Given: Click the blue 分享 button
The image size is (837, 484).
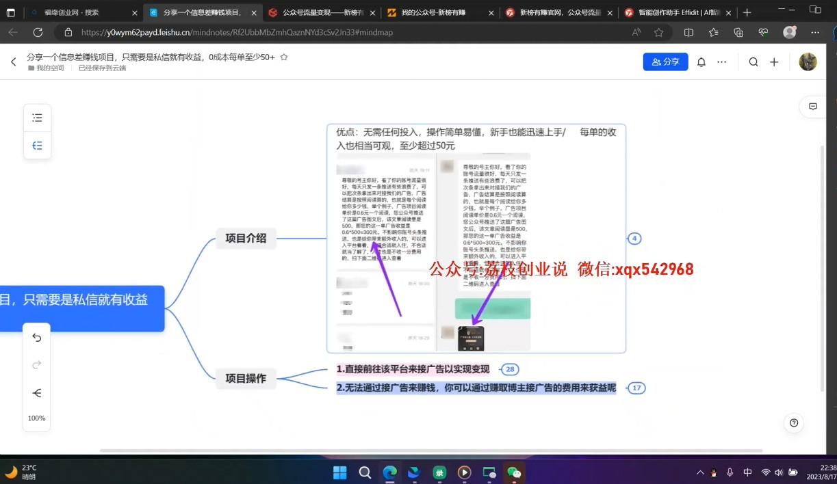Looking at the screenshot, I should (665, 62).
